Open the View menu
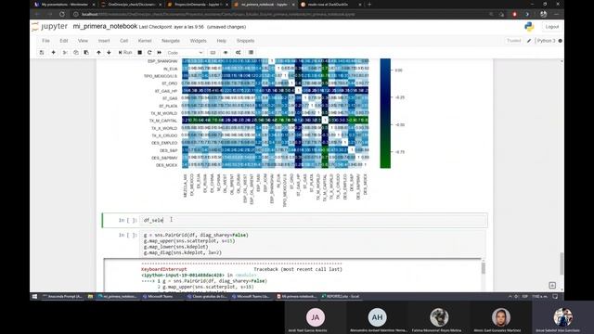This screenshot has width=594, height=334. coord(83,41)
